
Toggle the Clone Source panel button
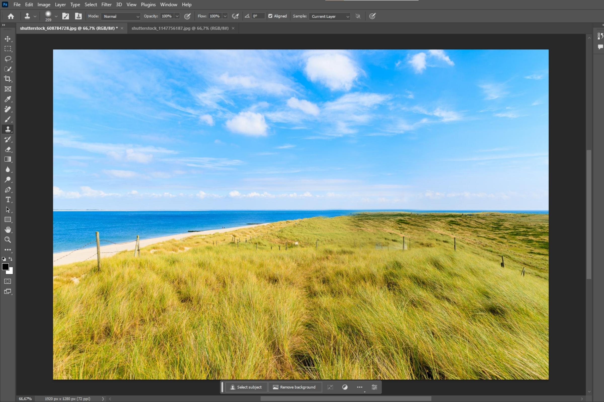coord(78,16)
